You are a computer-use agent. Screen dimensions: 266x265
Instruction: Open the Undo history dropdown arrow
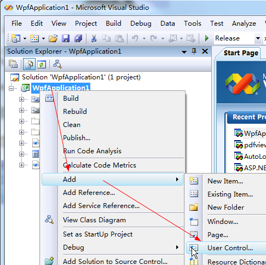[144, 38]
